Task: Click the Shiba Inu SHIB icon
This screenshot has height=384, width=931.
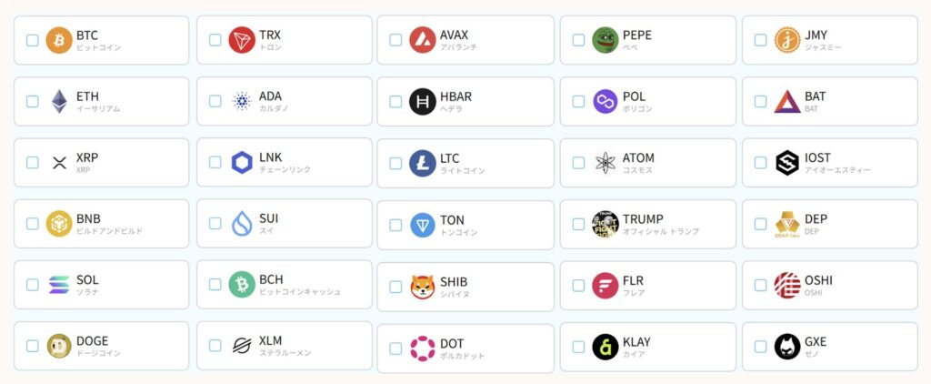Action: click(x=422, y=288)
